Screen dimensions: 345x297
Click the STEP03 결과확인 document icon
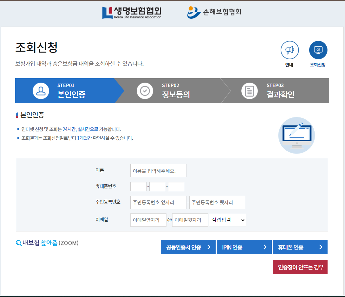coord(249,91)
